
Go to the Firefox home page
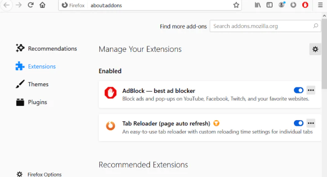pos(42,5)
